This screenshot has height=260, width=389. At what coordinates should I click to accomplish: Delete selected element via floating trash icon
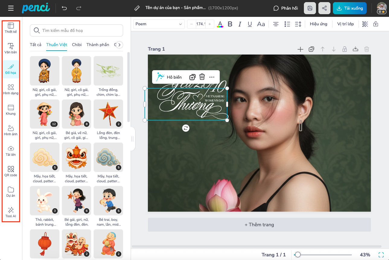[202, 77]
